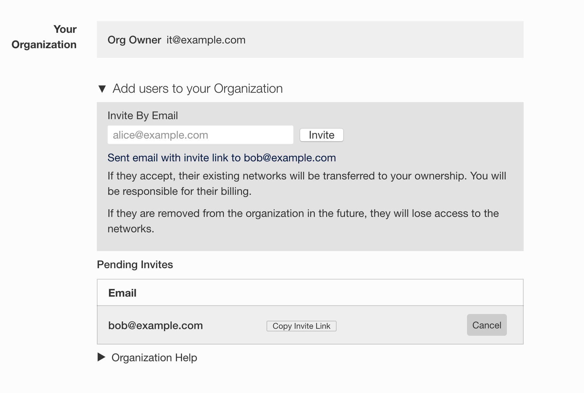Click the Org Owner information bar
The width and height of the screenshot is (584, 393).
tap(310, 40)
